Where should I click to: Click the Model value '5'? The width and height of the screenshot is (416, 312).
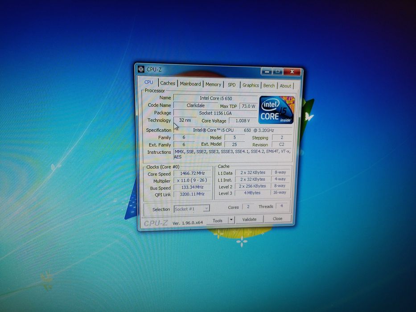[235, 137]
